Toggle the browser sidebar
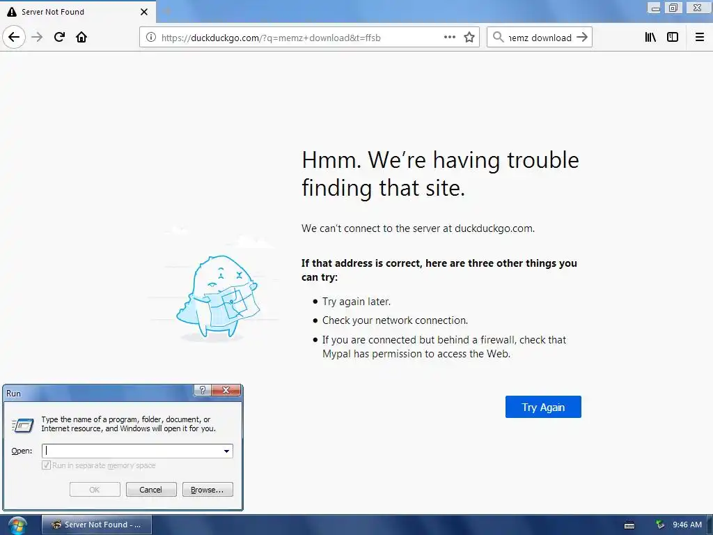Image resolution: width=713 pixels, height=535 pixels. point(673,38)
